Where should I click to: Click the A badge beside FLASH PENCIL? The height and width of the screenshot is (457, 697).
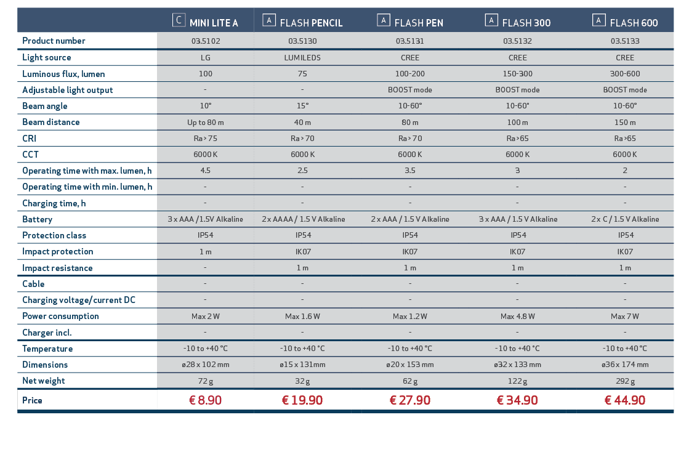(269, 20)
